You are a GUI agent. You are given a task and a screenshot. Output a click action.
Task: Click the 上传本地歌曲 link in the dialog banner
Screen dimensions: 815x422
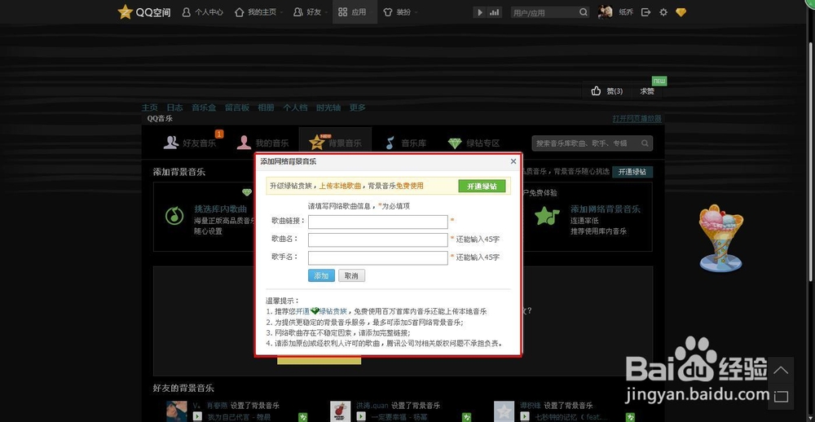(x=341, y=186)
